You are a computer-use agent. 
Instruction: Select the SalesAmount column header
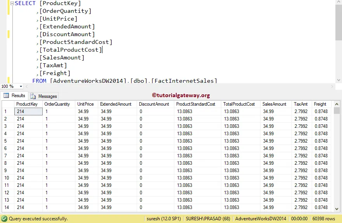tap(276, 104)
